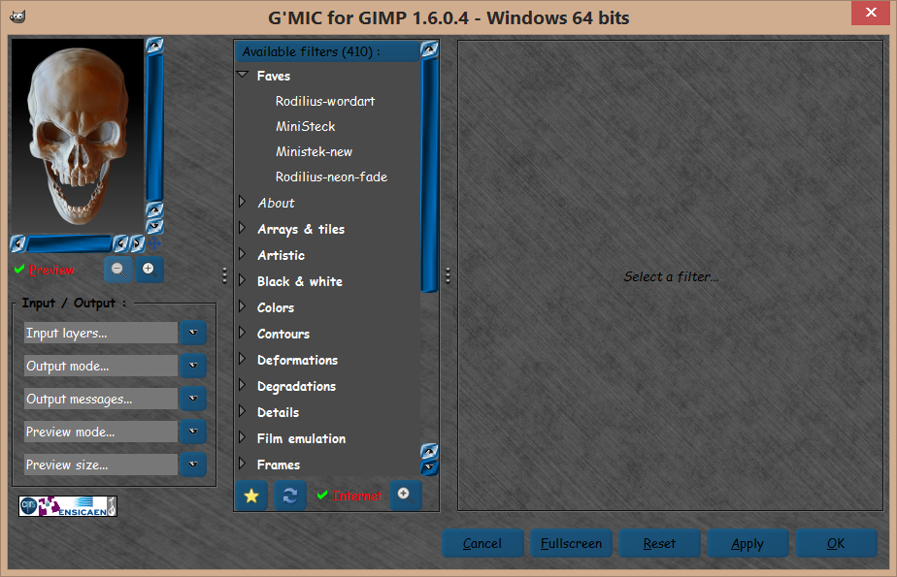Click the skull preview thumbnail
Screen dimensions: 897x577
78,136
